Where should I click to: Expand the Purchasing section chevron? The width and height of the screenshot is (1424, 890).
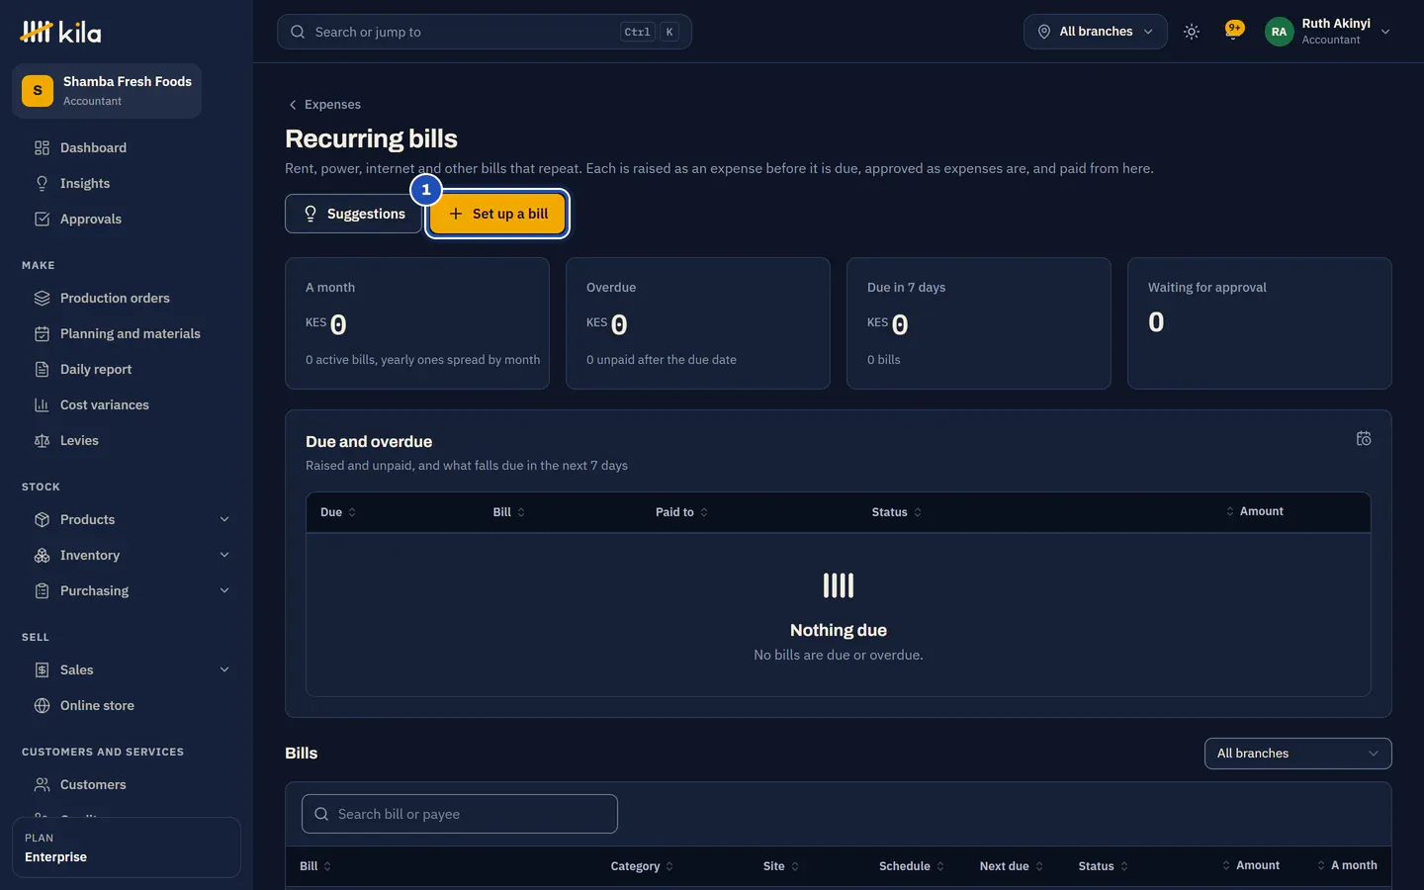(x=224, y=590)
